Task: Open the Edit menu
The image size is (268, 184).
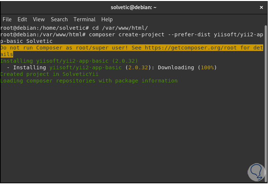Action: pos(22,19)
